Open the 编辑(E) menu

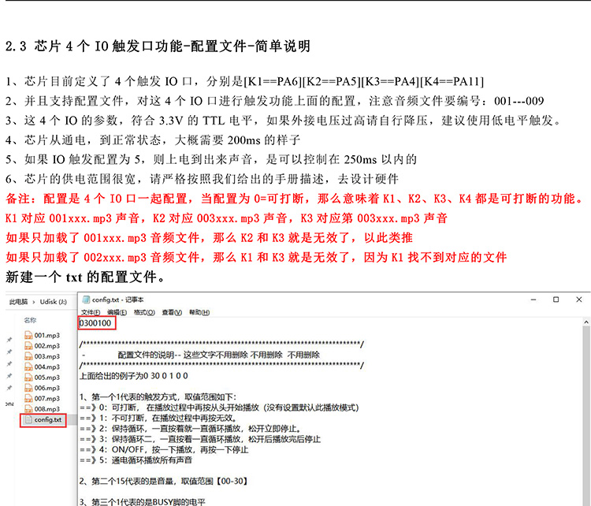117,312
